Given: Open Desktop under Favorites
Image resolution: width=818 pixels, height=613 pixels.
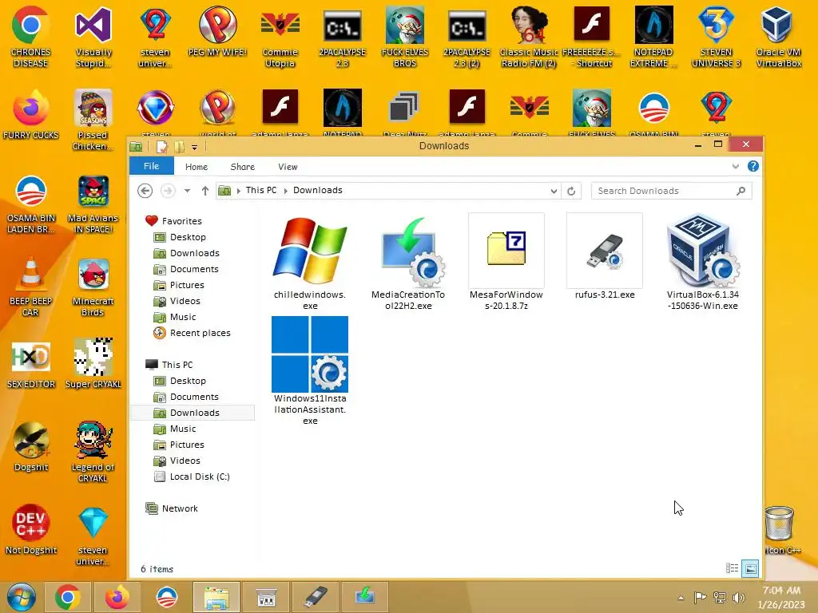Looking at the screenshot, I should 188,237.
